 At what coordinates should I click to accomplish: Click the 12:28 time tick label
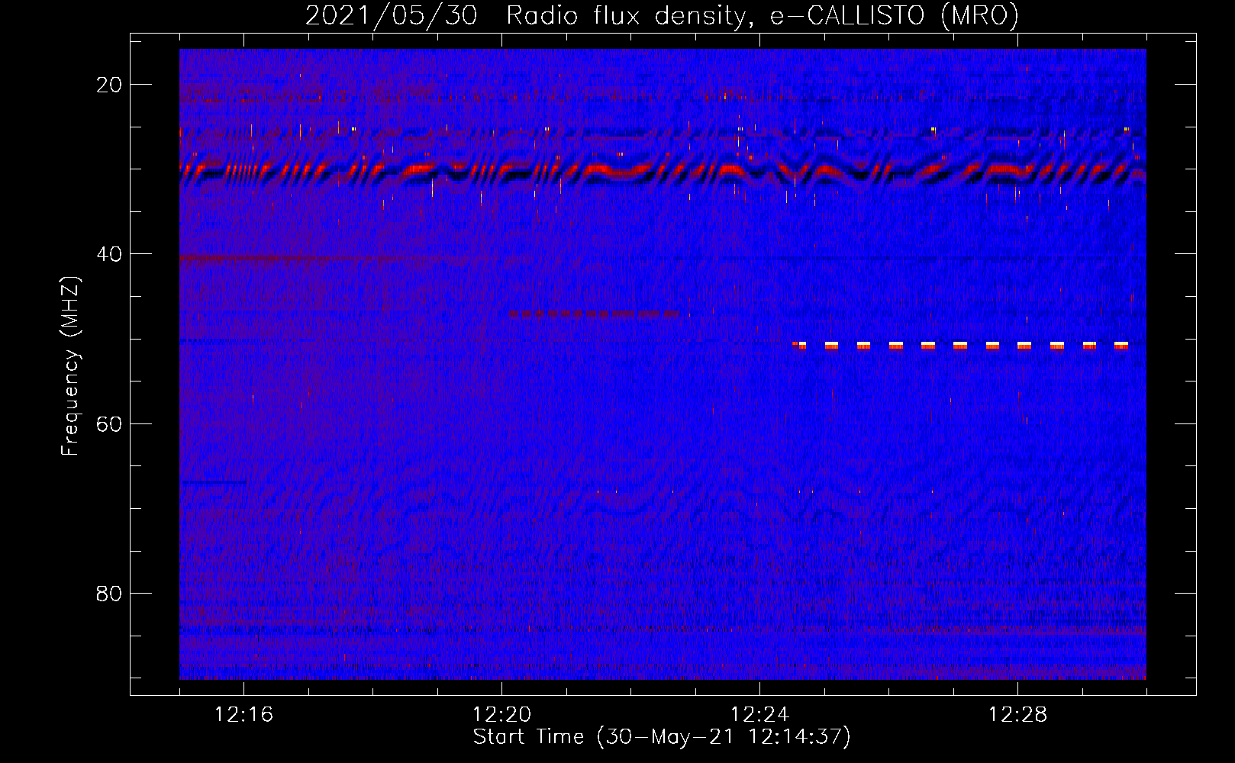pos(1017,715)
